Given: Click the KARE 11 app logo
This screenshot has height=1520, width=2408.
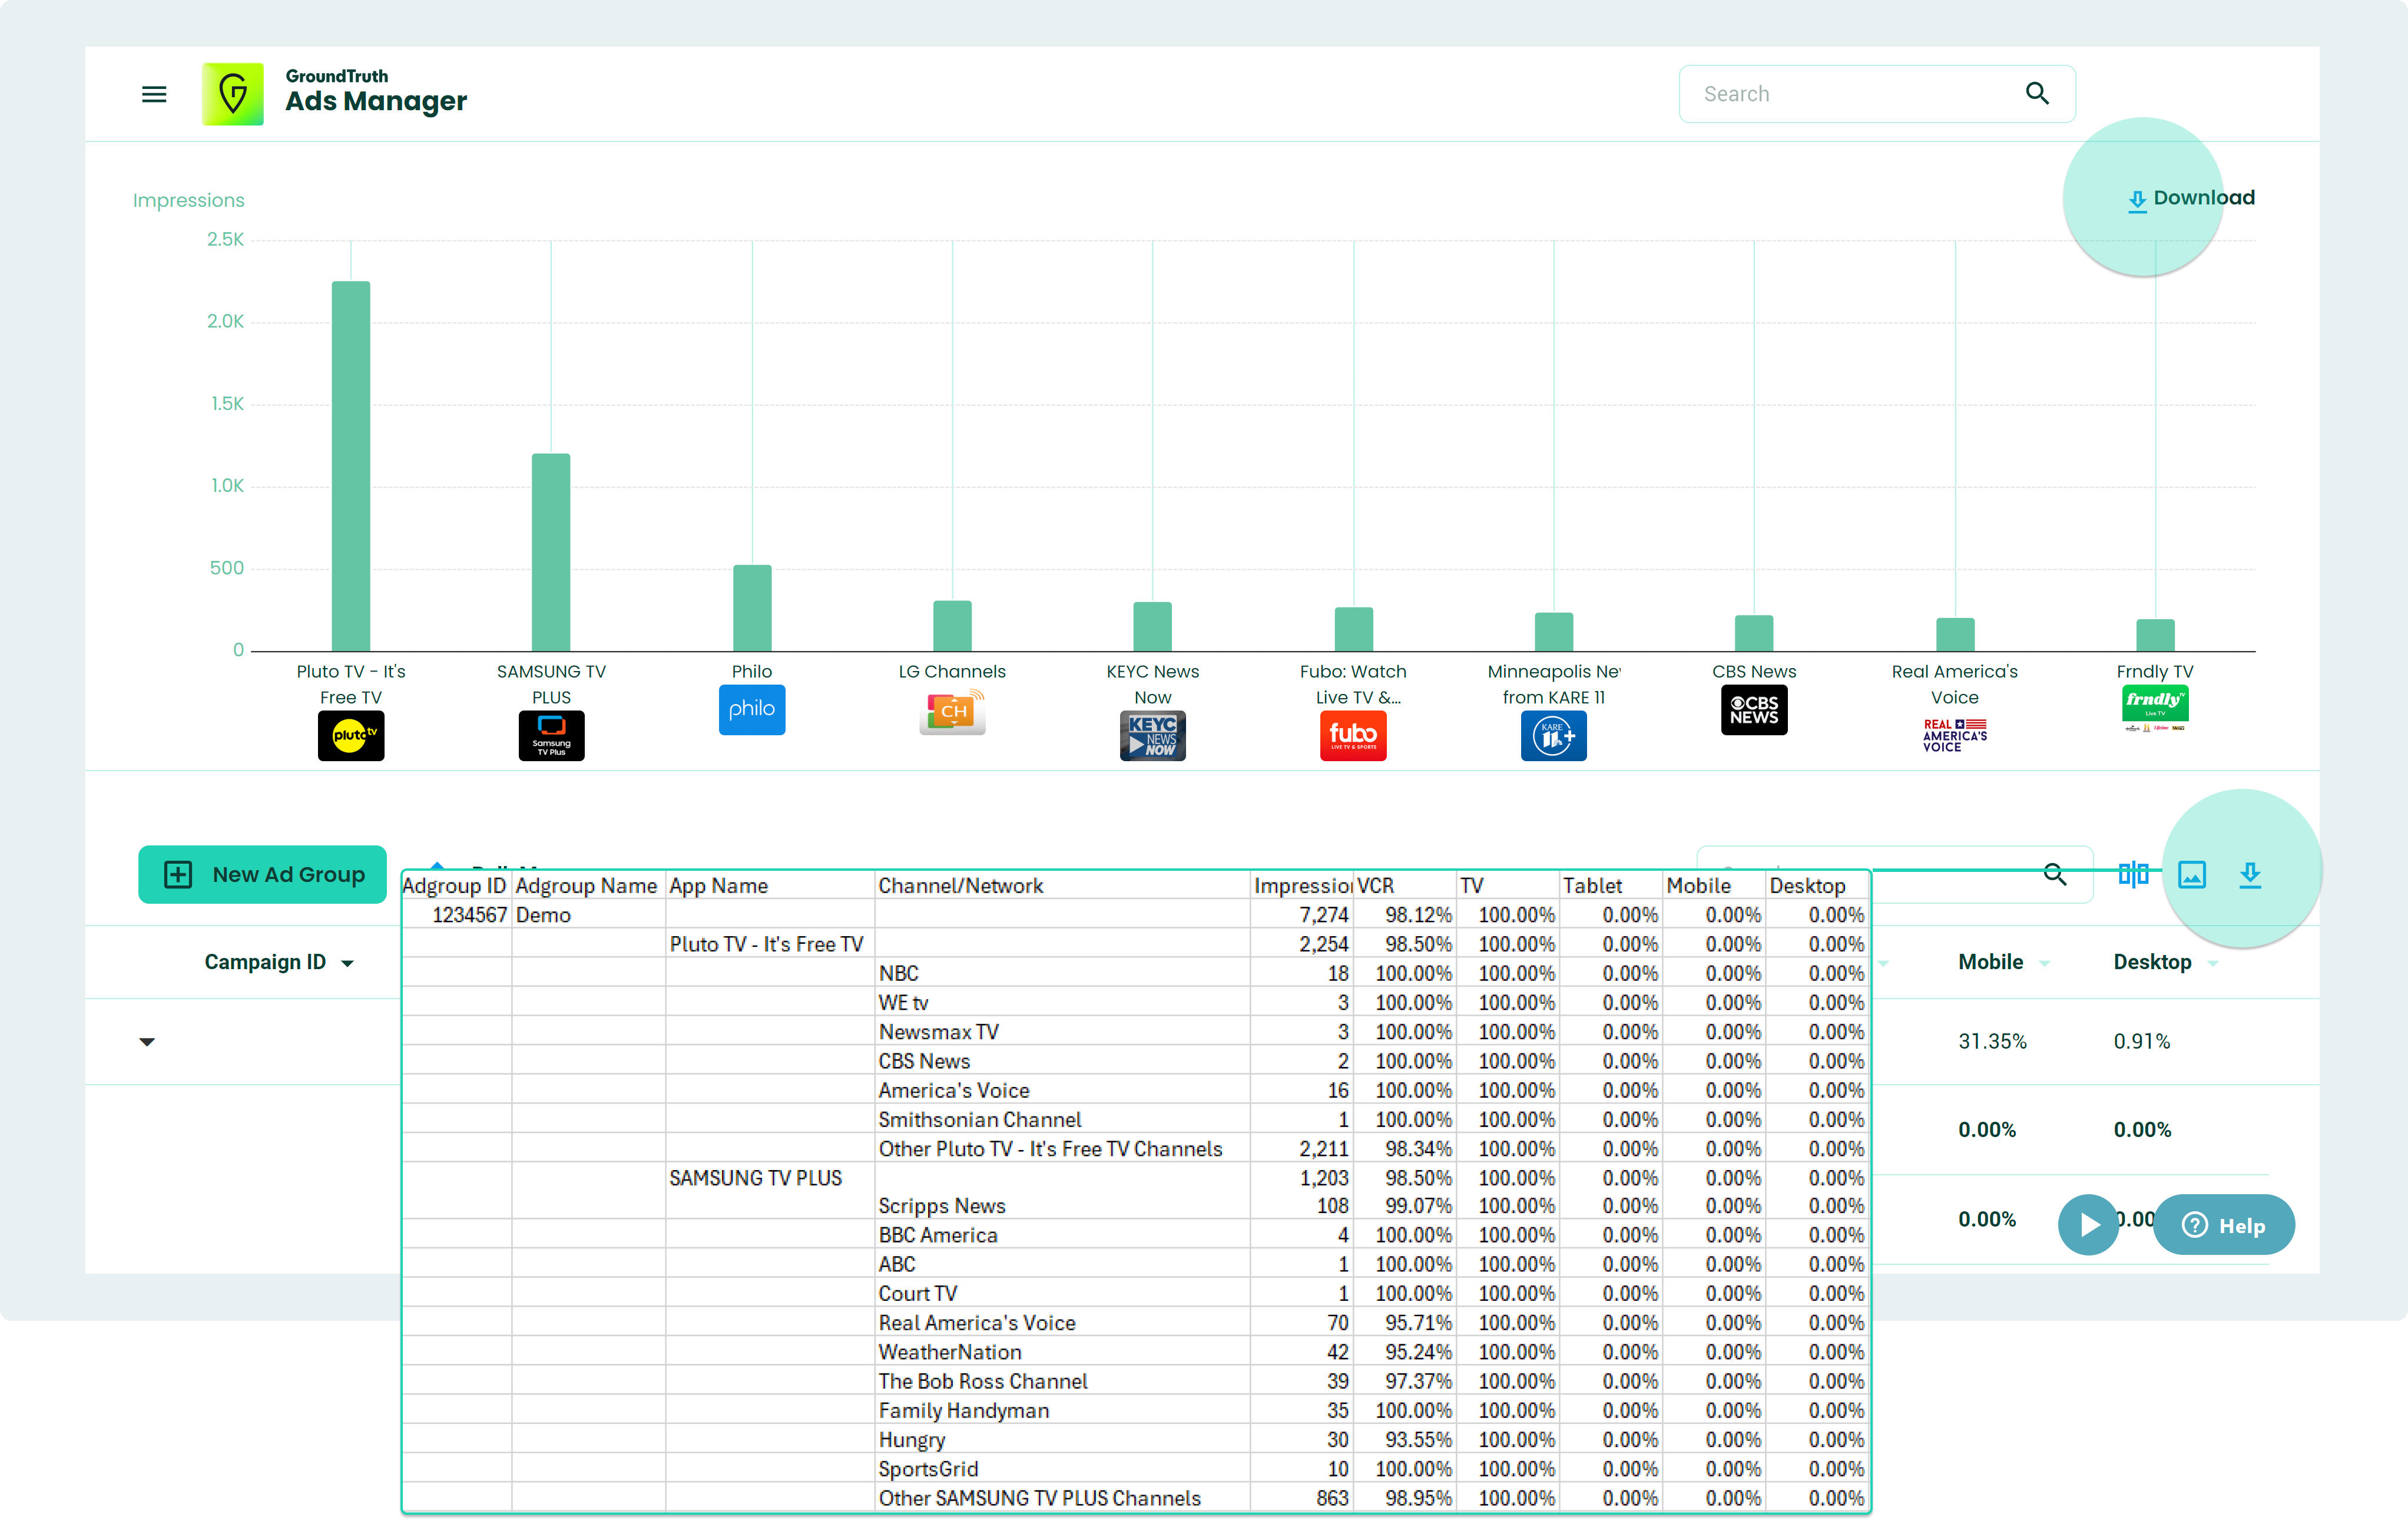Looking at the screenshot, I should click(x=1554, y=735).
